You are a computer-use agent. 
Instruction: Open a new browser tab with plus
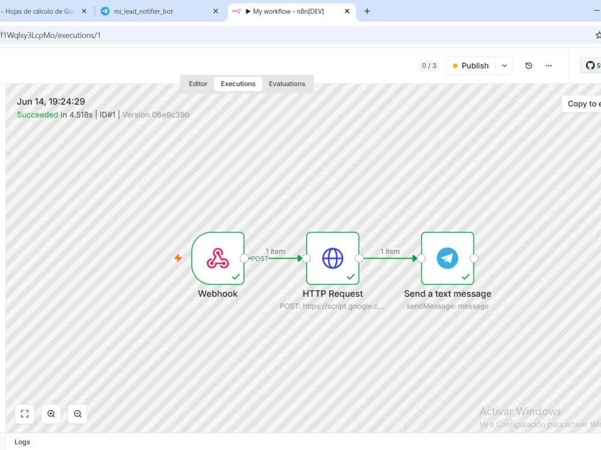coord(367,11)
